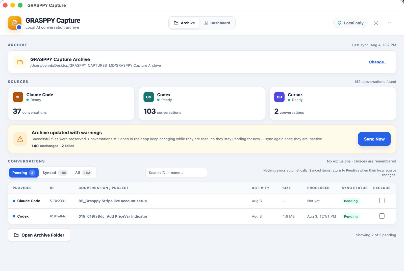The height and width of the screenshot is (271, 404).
Task: Click the 142 conversations found text
Action: tap(375, 82)
